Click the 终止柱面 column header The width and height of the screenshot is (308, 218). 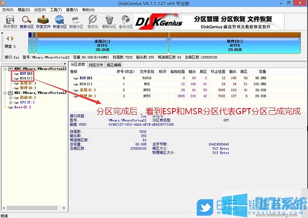218,72
